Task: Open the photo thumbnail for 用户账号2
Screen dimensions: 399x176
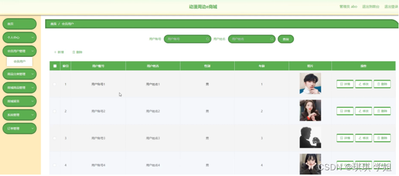Action: click(x=310, y=110)
